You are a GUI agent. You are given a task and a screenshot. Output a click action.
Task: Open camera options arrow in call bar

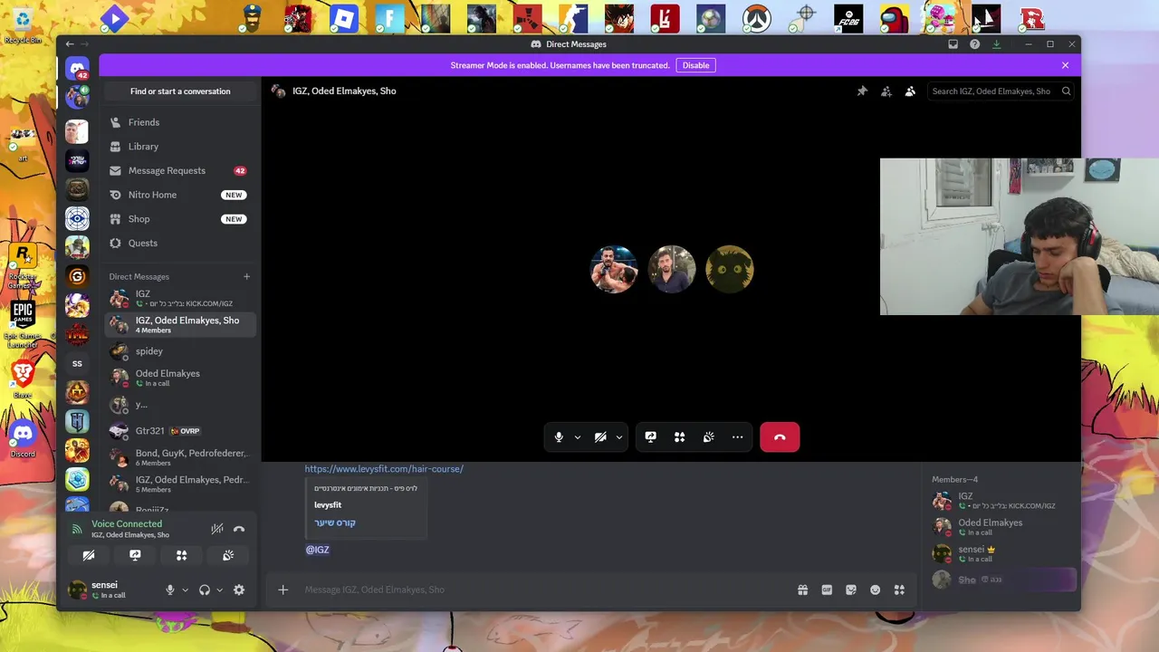[x=619, y=437]
